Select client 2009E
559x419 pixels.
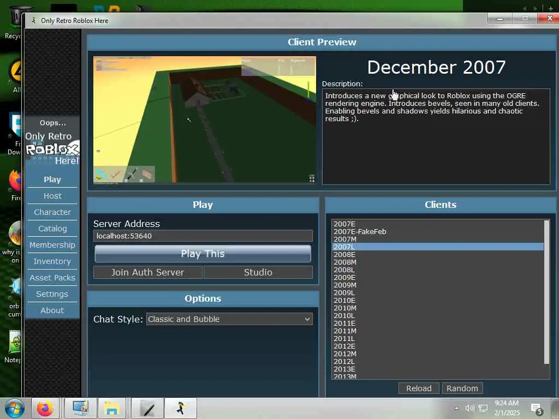(438, 278)
